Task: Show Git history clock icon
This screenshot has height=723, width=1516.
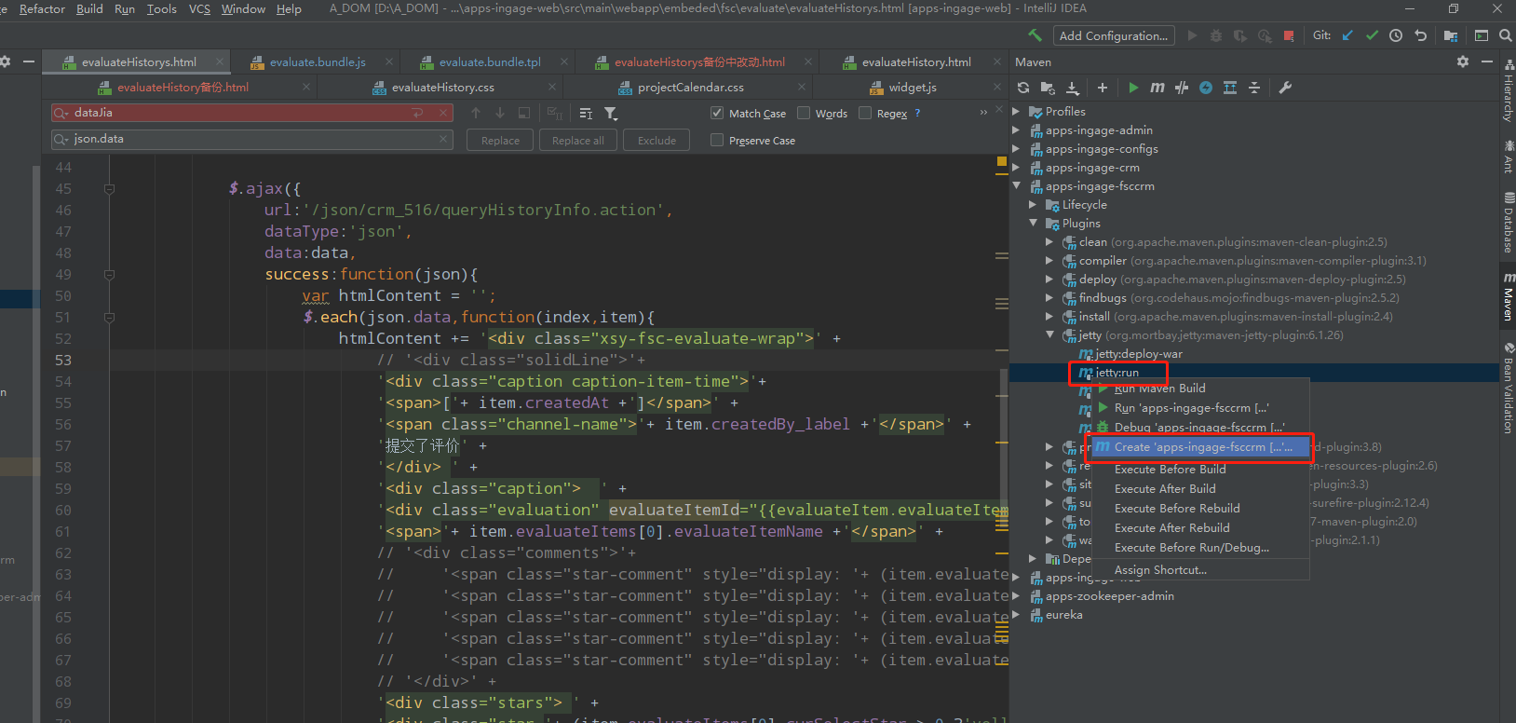Action: click(1396, 35)
